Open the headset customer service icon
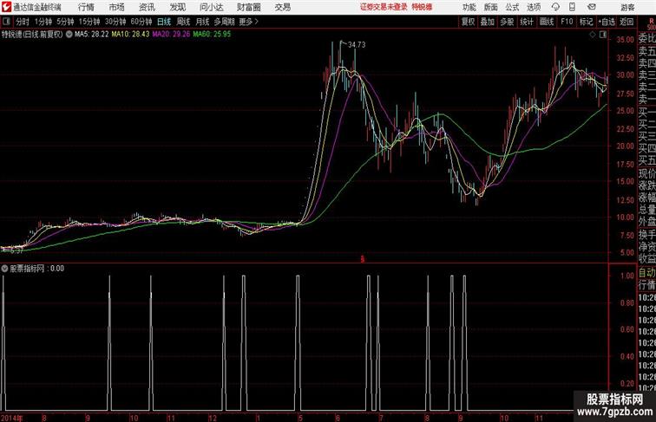This screenshot has height=422, width=656. point(555,7)
